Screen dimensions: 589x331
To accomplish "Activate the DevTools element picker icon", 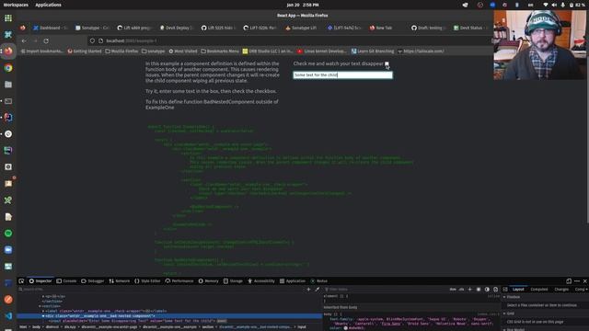I will coord(21,281).
